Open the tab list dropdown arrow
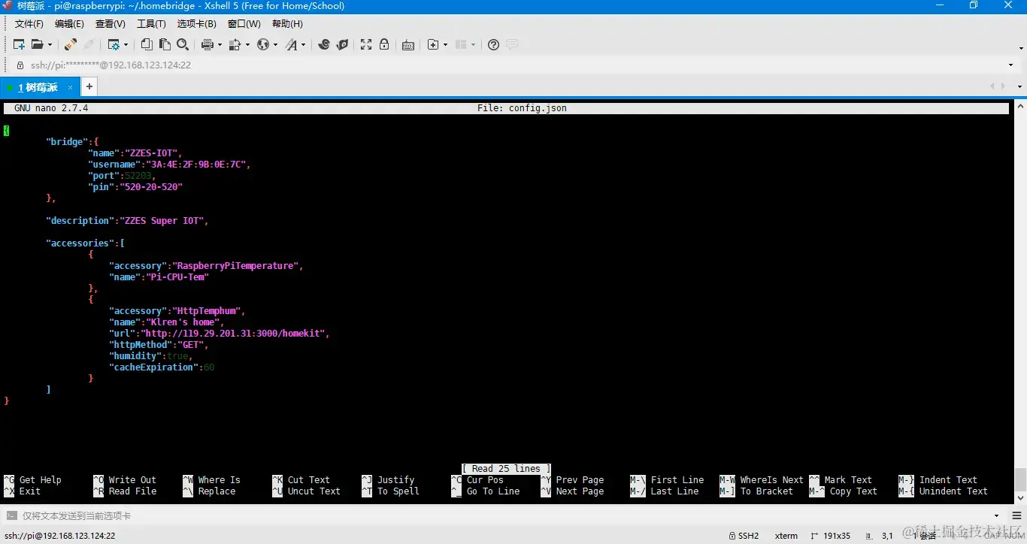1027x544 pixels. [1020, 87]
